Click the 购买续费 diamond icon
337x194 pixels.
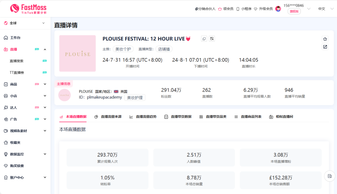coord(6,166)
